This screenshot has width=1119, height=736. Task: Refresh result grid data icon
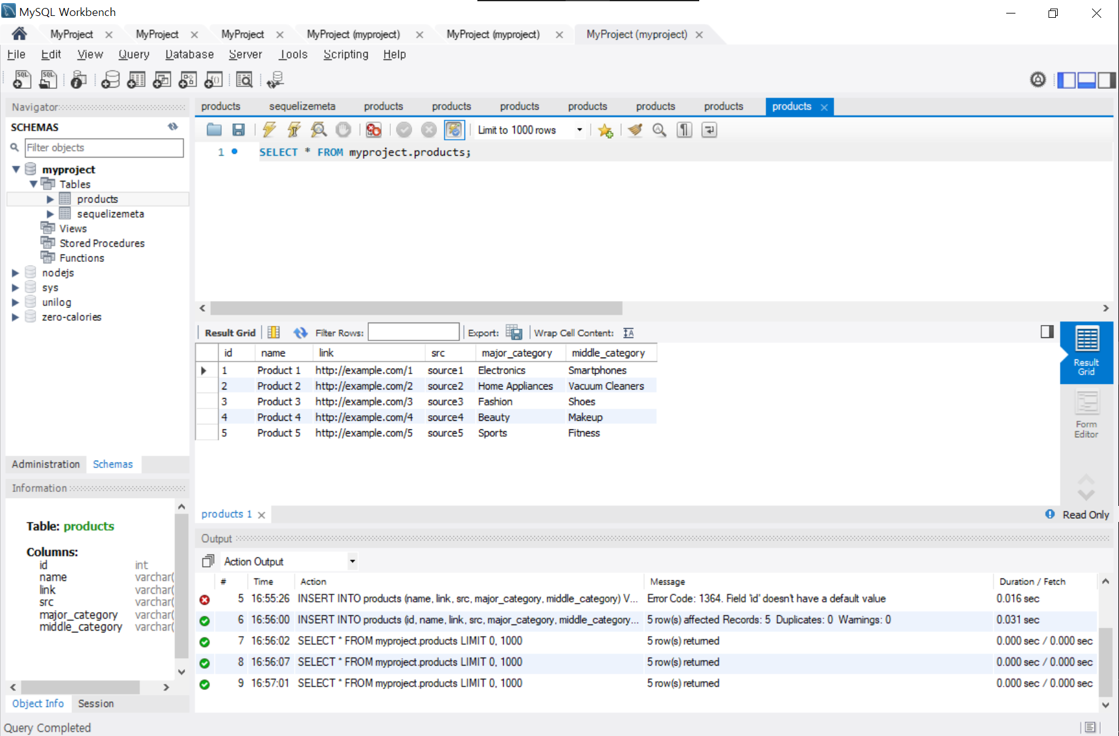point(300,332)
